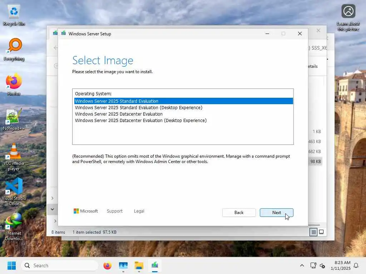Open the Recycle Bin desktop icon

point(14,15)
